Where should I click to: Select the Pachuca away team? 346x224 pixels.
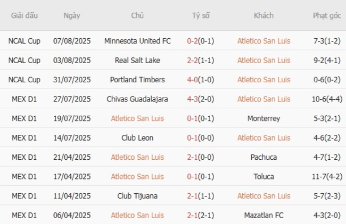263,157
